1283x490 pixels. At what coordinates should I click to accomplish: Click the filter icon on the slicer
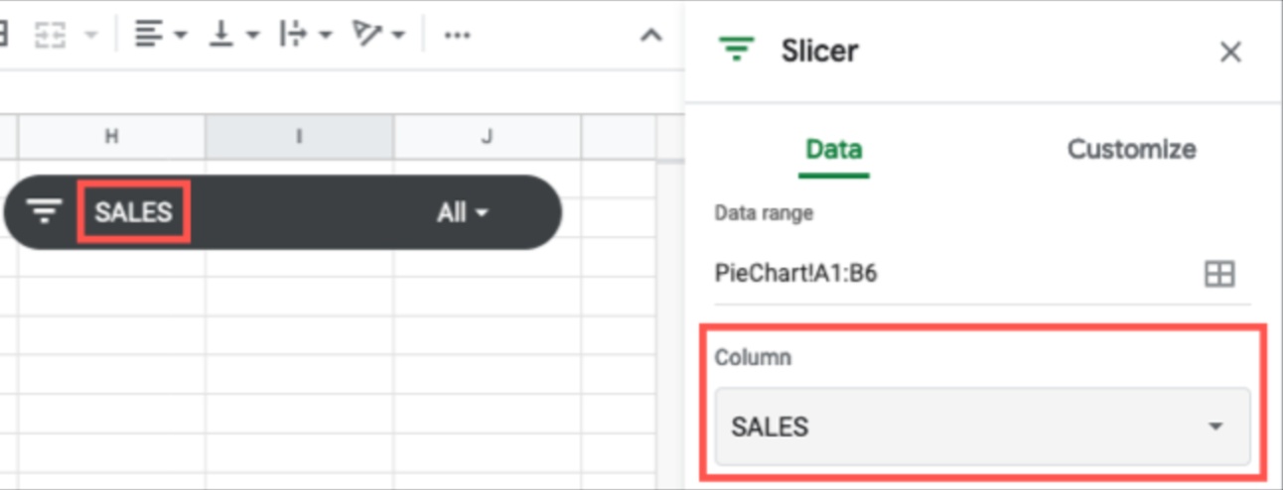(x=45, y=211)
